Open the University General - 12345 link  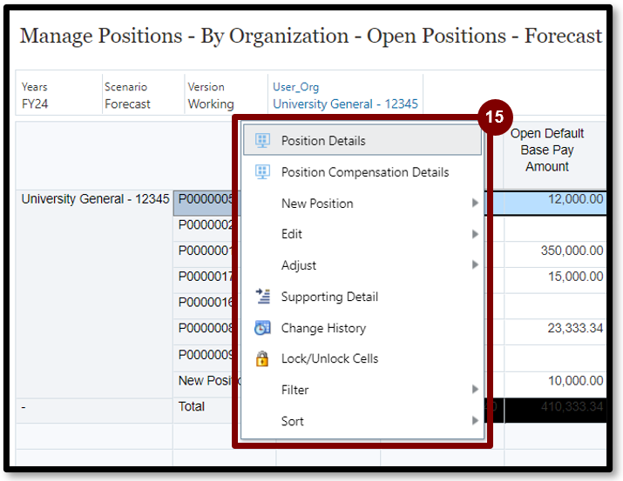(x=345, y=104)
